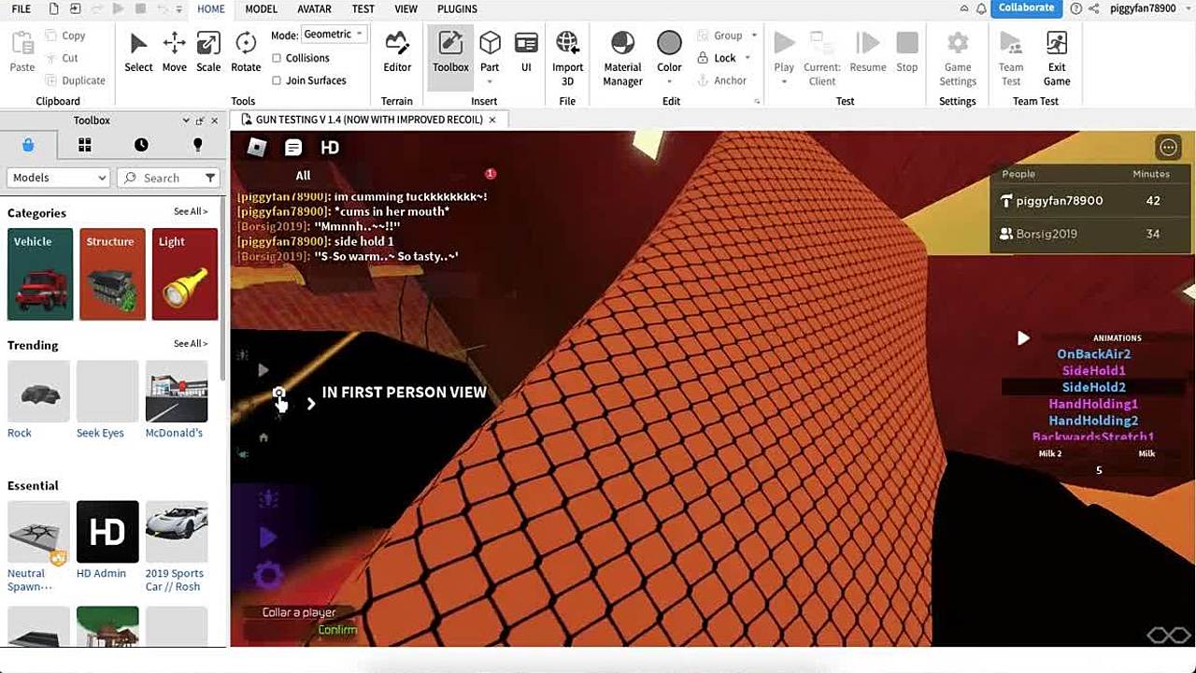Enable the Collisions checkbox
This screenshot has width=1196, height=673.
[x=277, y=58]
